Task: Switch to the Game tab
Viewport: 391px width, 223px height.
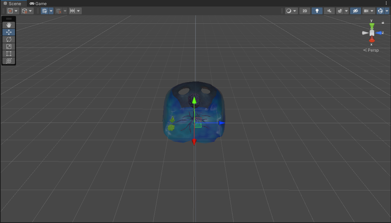Action: (x=38, y=3)
